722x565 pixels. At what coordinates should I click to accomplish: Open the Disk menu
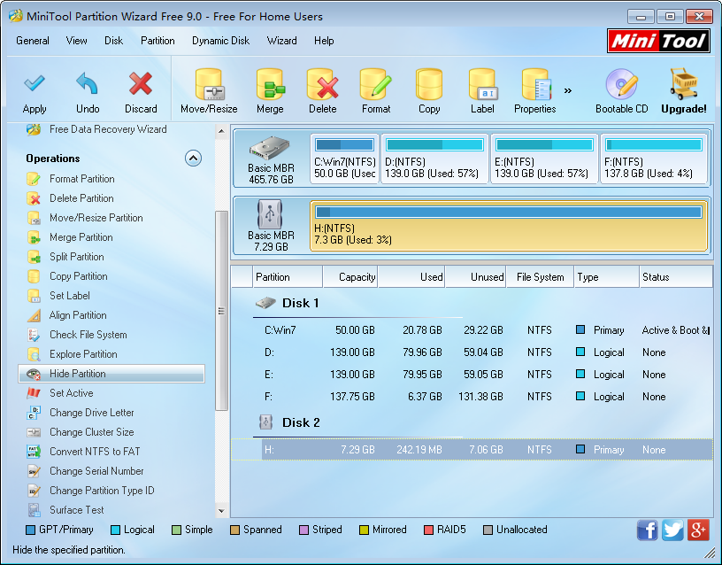(x=114, y=41)
